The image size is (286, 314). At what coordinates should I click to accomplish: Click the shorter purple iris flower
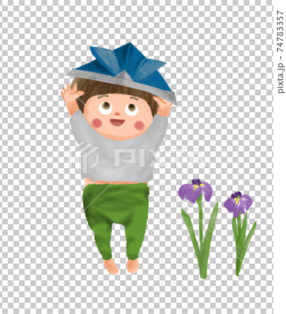click(240, 234)
